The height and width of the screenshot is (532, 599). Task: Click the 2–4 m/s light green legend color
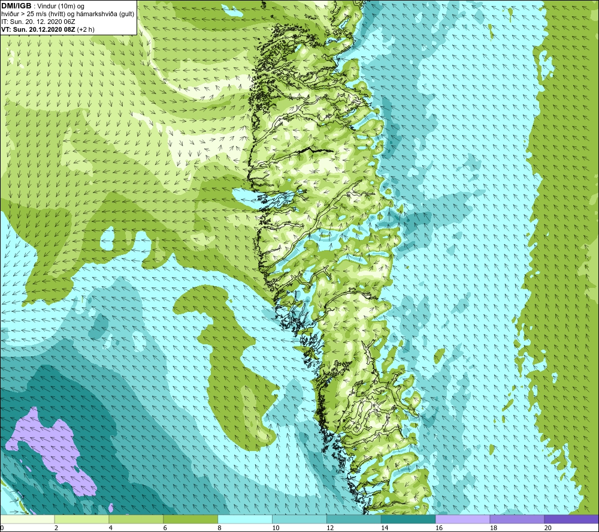(81, 519)
